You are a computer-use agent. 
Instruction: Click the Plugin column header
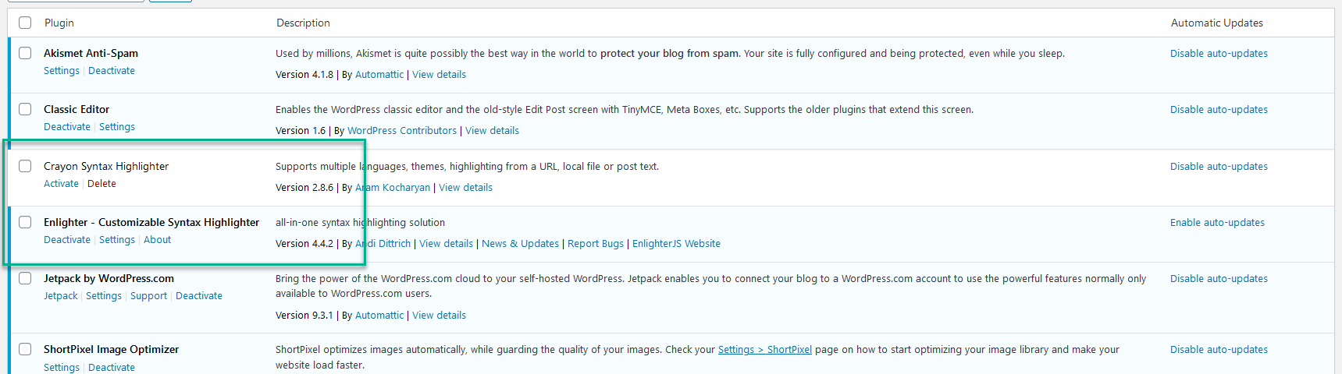point(59,23)
